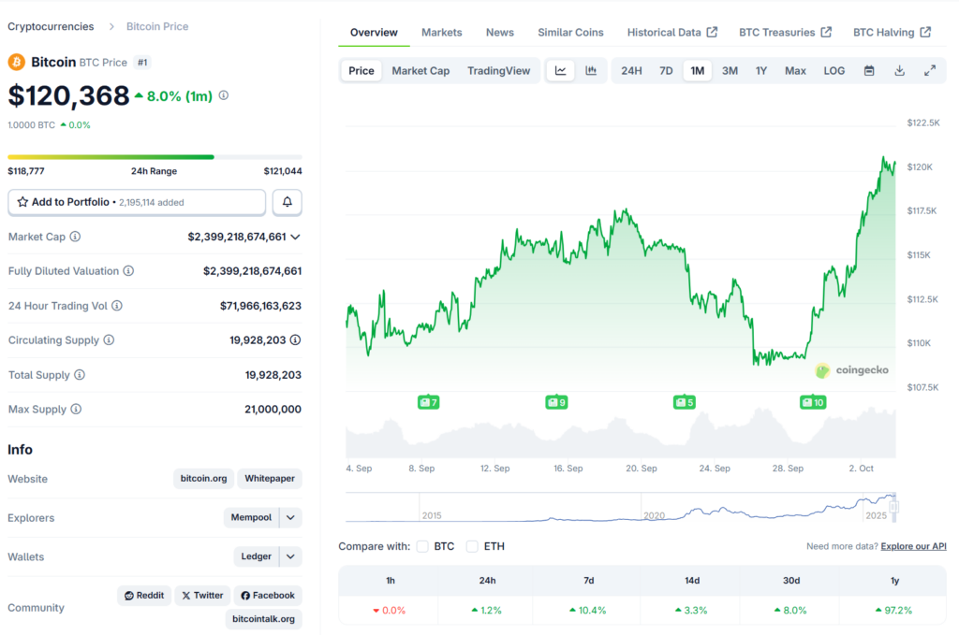Expand chart to fullscreen

click(930, 71)
